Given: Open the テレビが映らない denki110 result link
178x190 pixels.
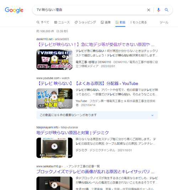Looking at the screenshot, I should point(95,45).
